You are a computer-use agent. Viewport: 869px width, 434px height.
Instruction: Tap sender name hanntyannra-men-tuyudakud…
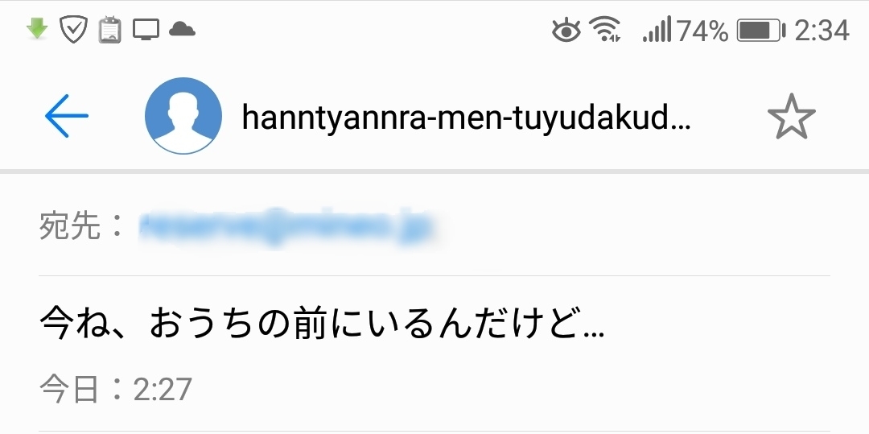point(467,117)
